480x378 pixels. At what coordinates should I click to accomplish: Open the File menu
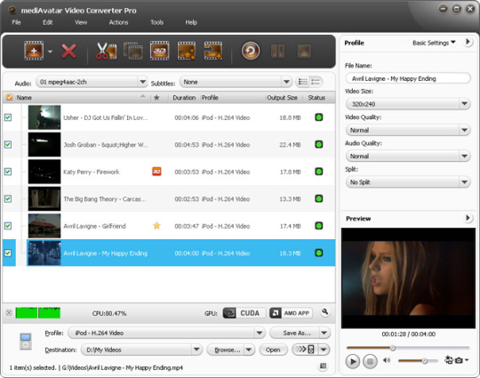coord(16,22)
